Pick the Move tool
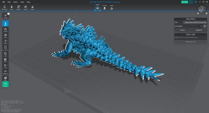This screenshot has height=113, width=209. 5,35
